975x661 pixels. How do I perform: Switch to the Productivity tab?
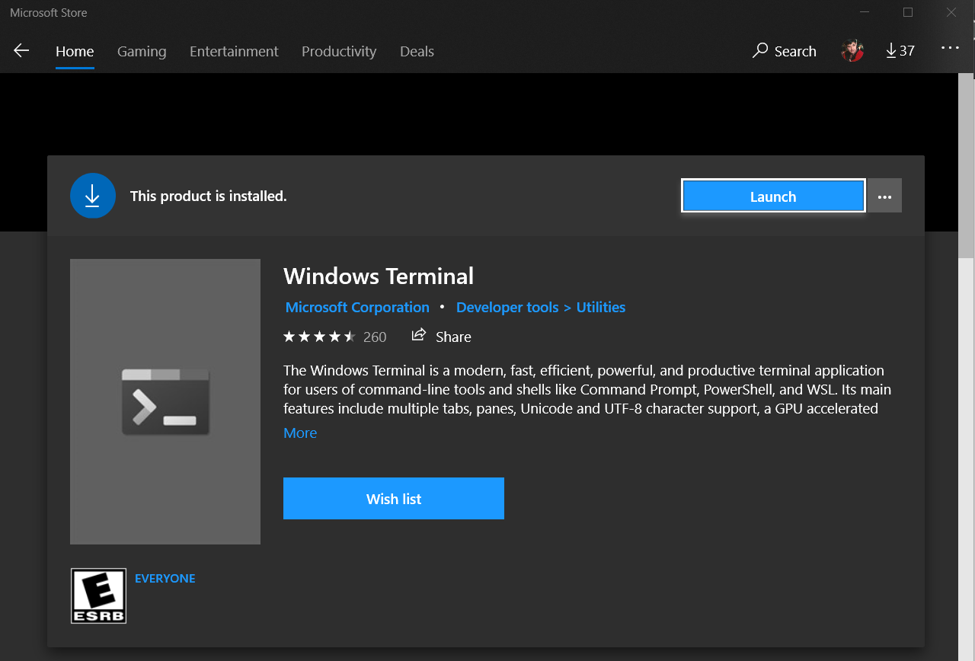pos(339,51)
